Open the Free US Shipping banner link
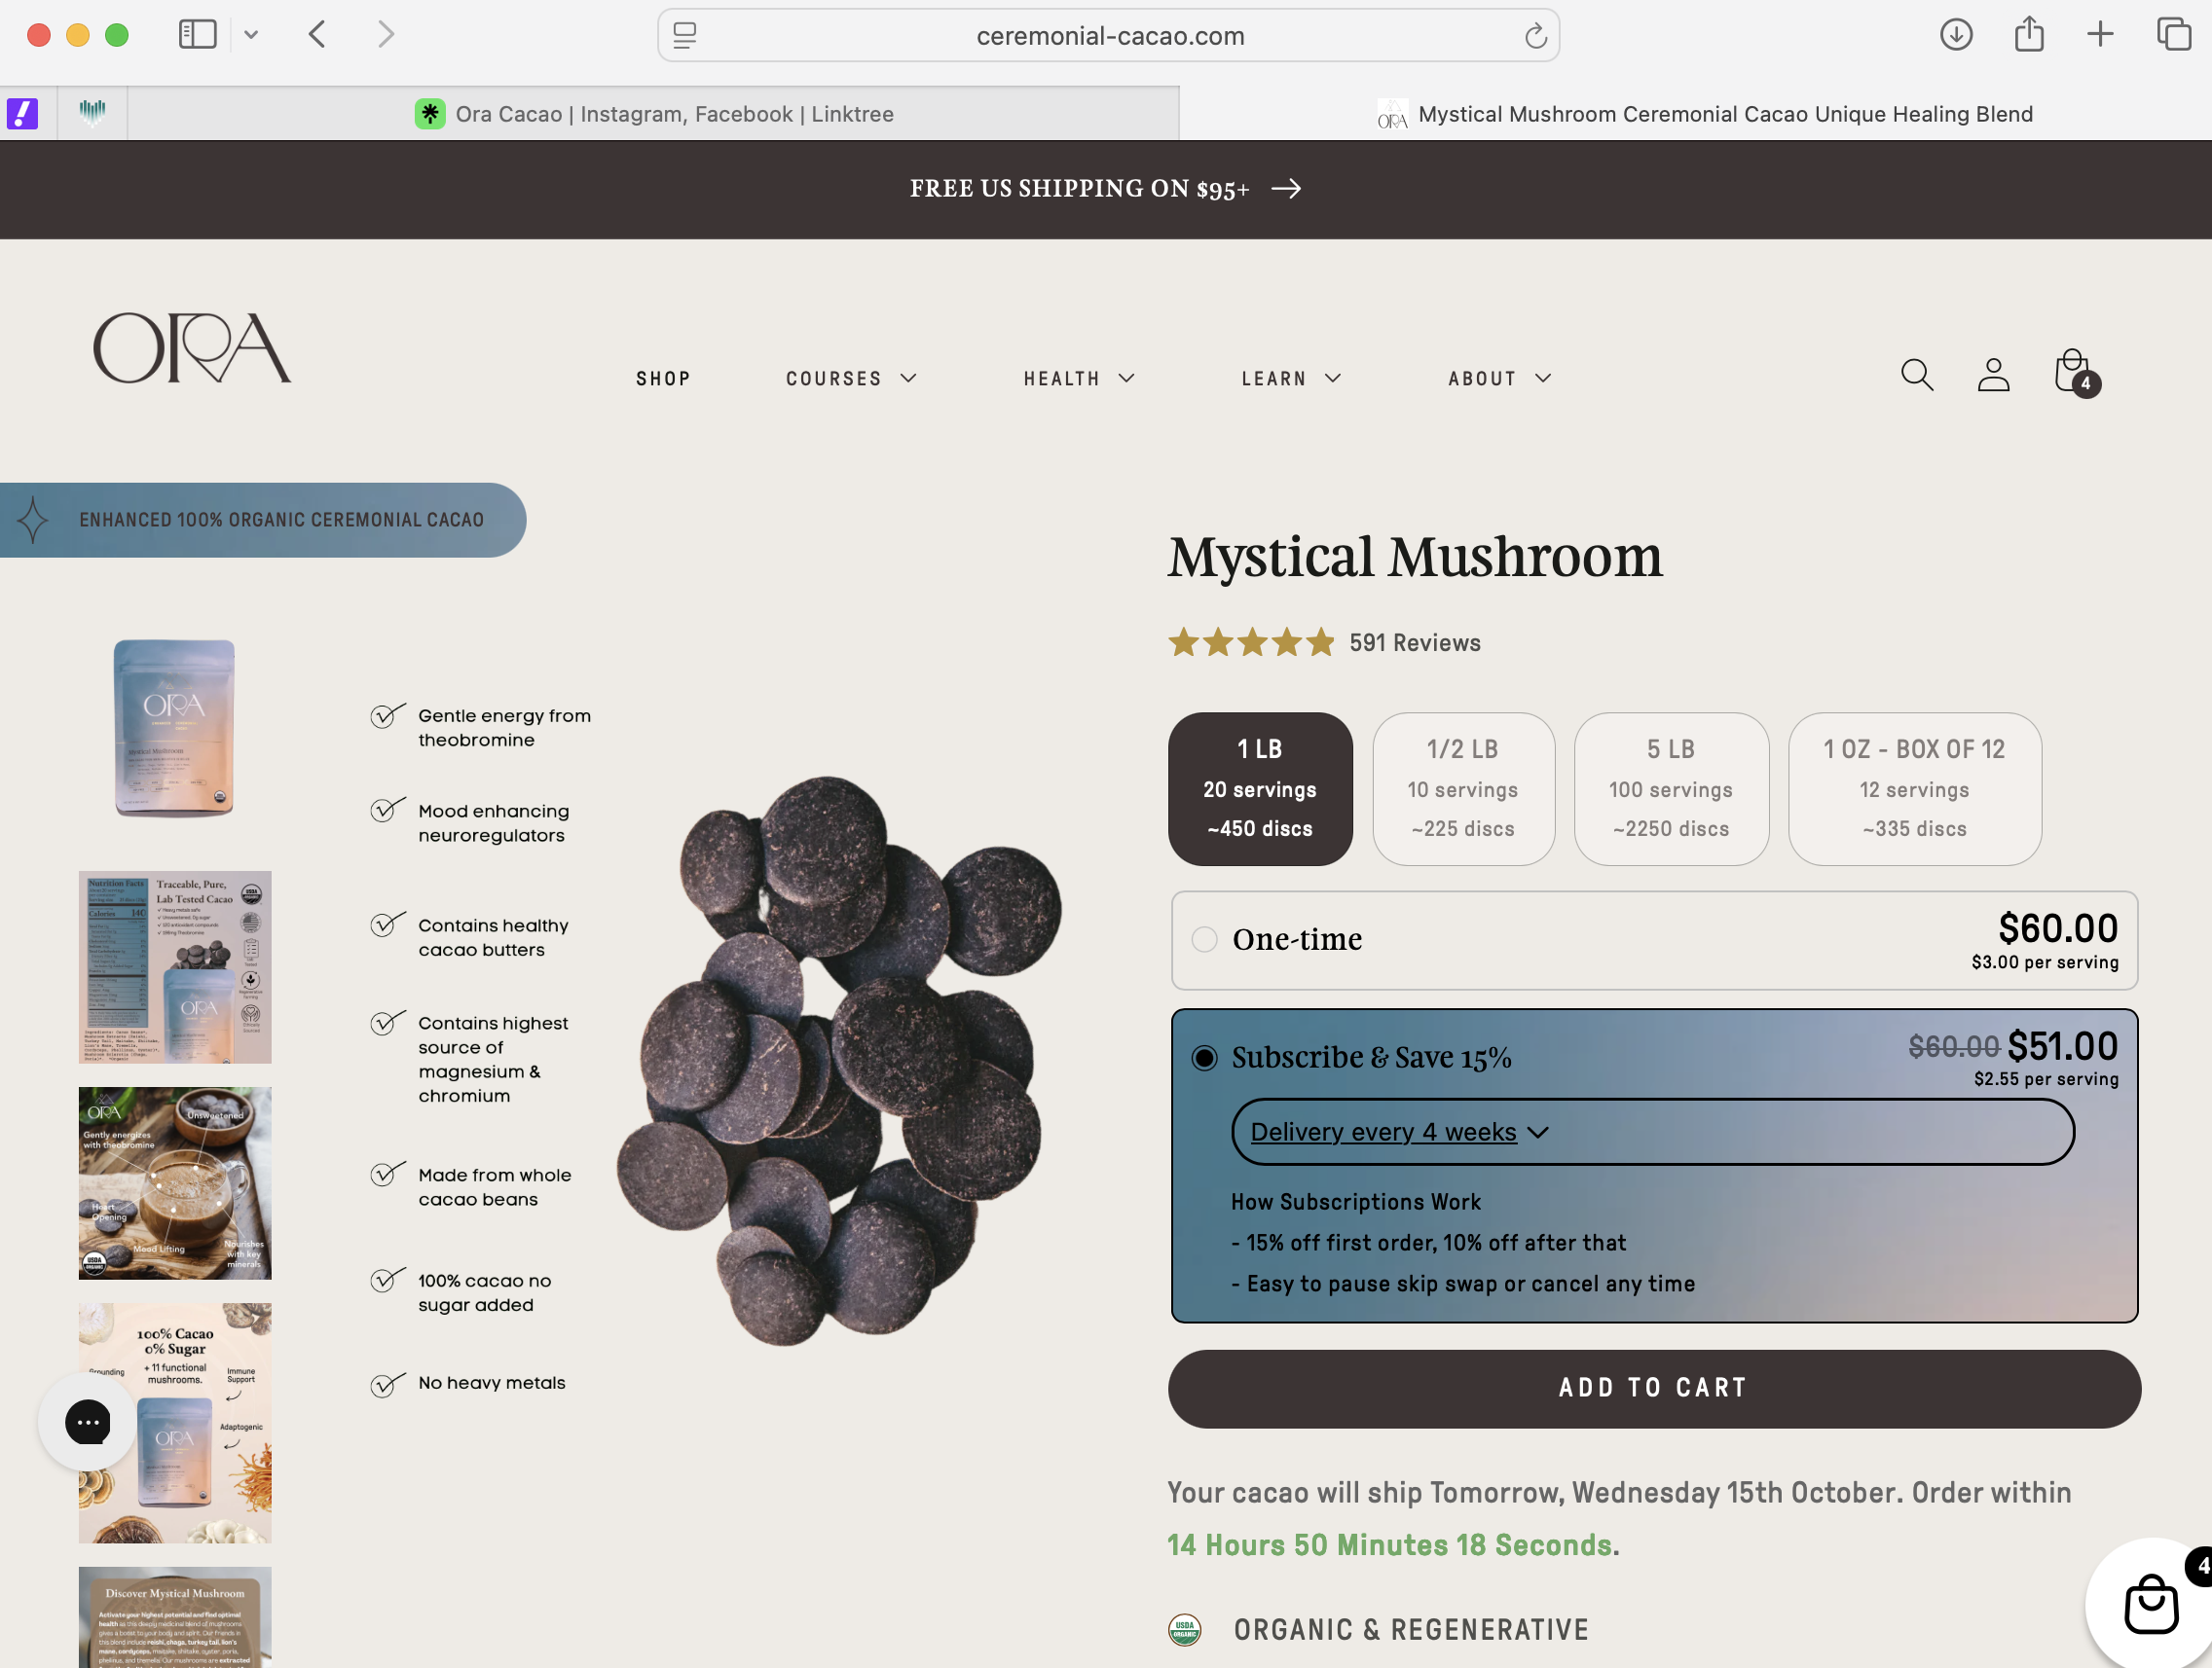Image resolution: width=2212 pixels, height=1668 pixels. click(1106, 188)
